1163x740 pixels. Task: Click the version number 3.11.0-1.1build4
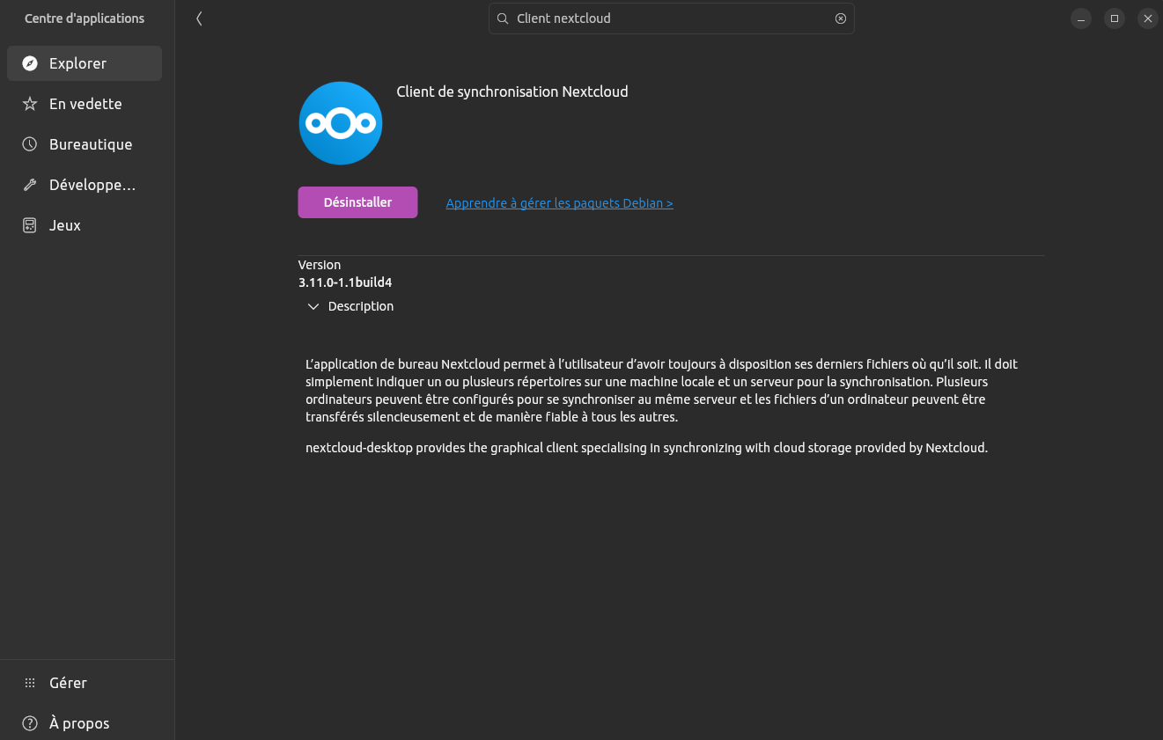[345, 282]
